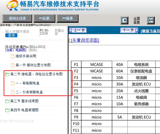Click the 发动机 ECU cell in row F9

[141, 117]
